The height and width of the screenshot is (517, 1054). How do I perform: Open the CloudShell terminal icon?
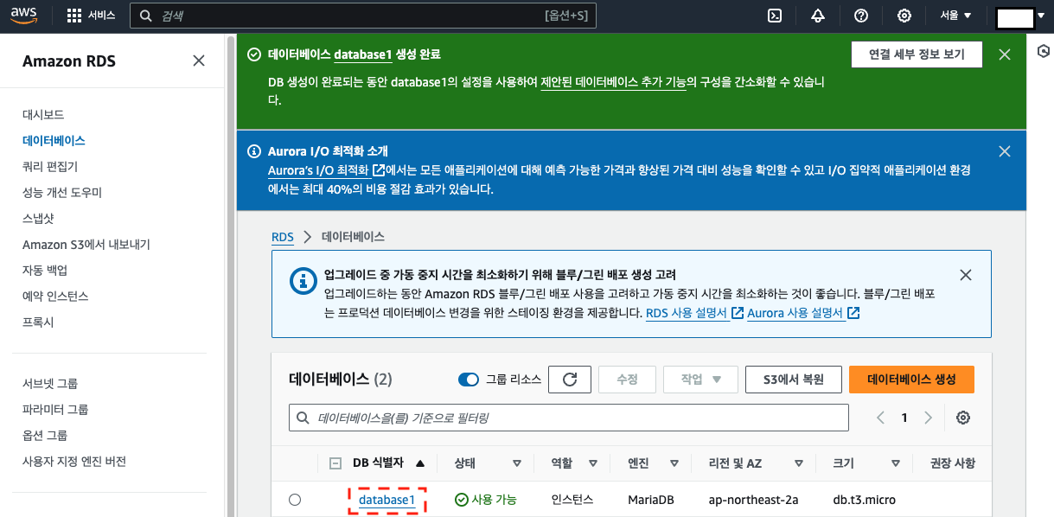776,16
